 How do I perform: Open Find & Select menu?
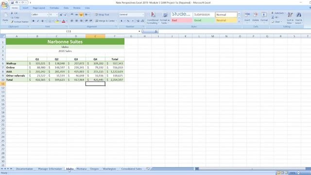[x=298, y=18]
